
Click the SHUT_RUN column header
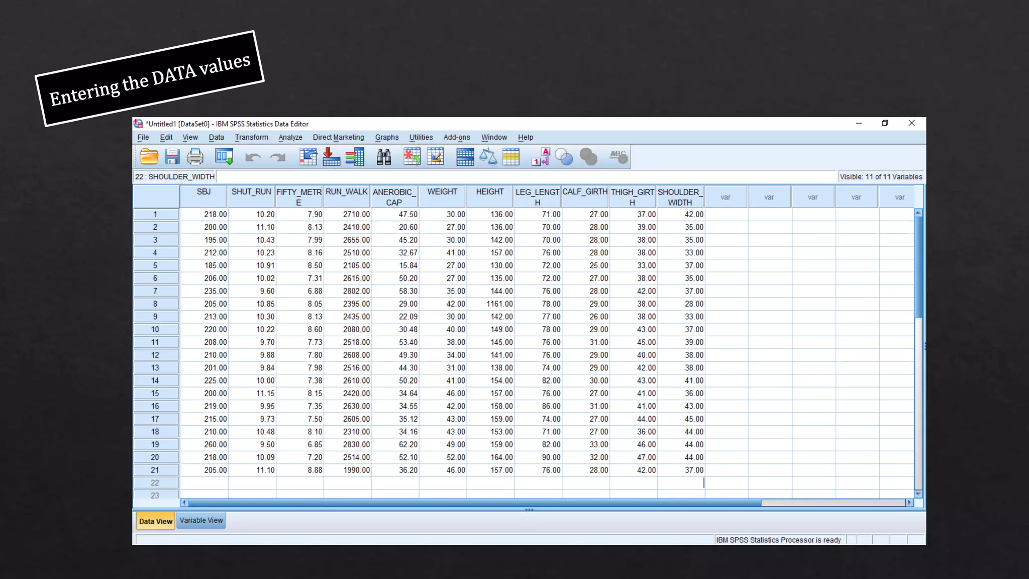click(x=251, y=197)
